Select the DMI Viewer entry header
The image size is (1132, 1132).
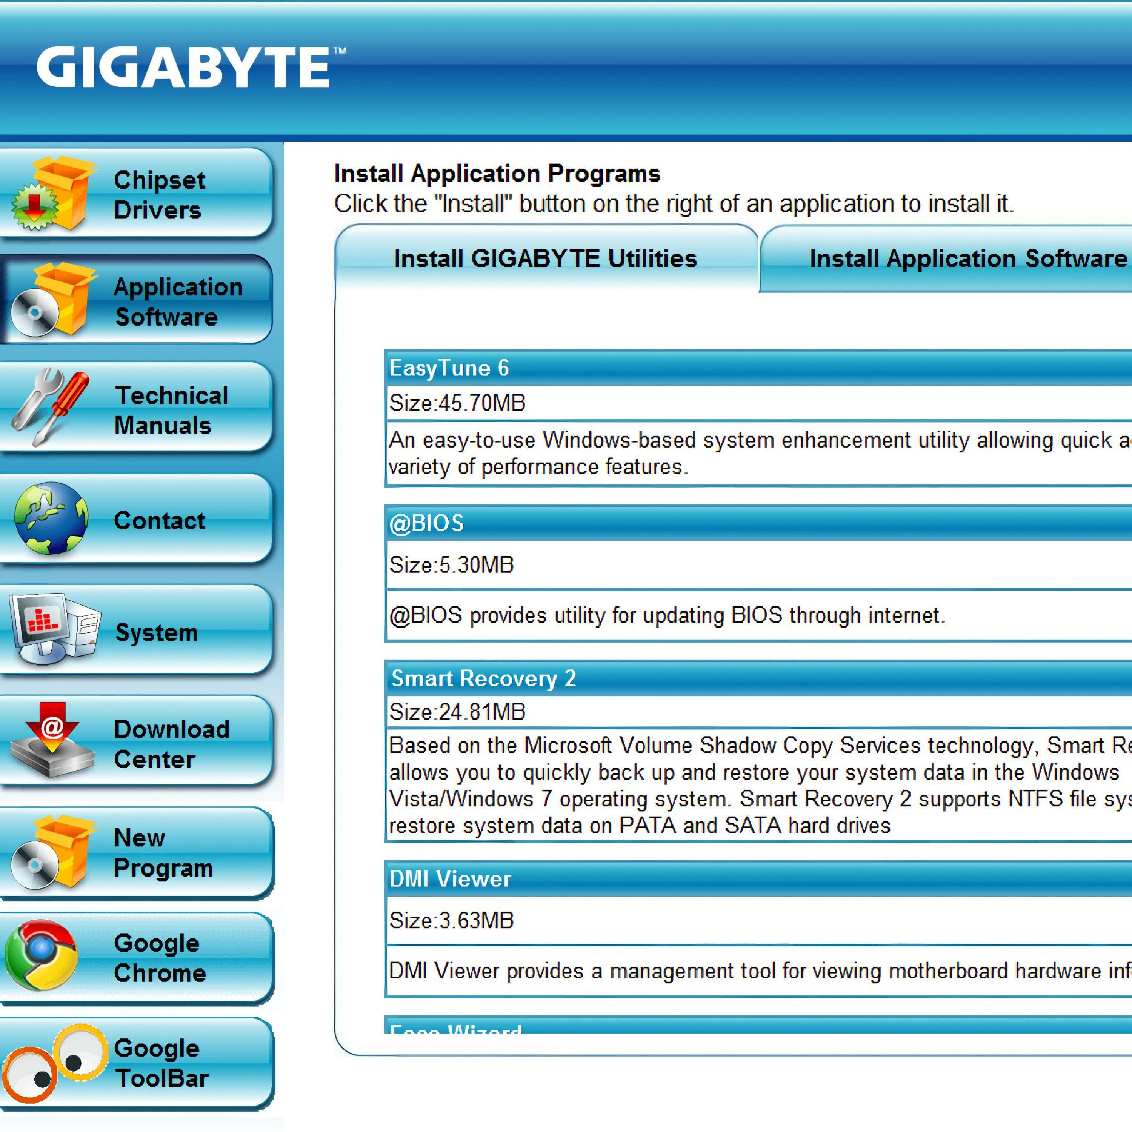tap(758, 879)
